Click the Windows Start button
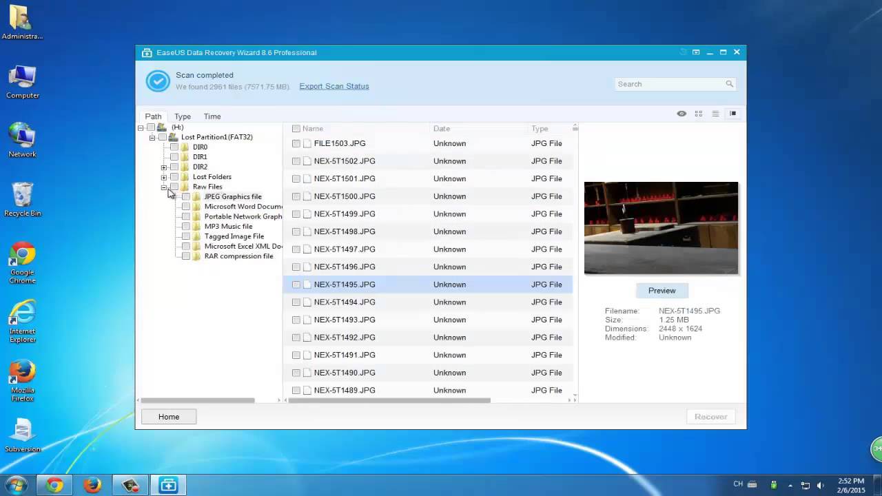Screen dimensions: 882x496 (x=15, y=485)
